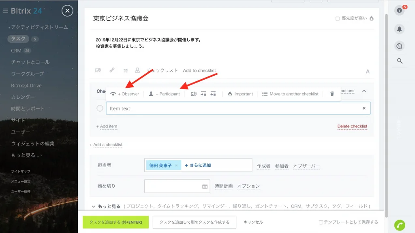Toggle the checklist item completion circle
Viewport: 415px width, 233px height.
[100, 108]
